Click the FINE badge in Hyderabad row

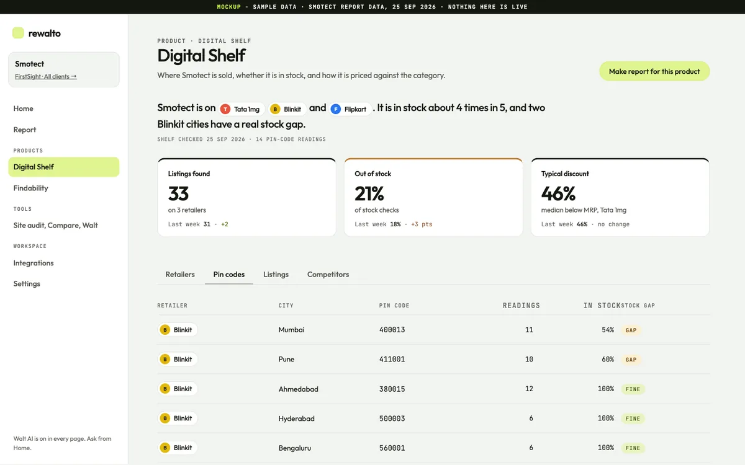(633, 418)
